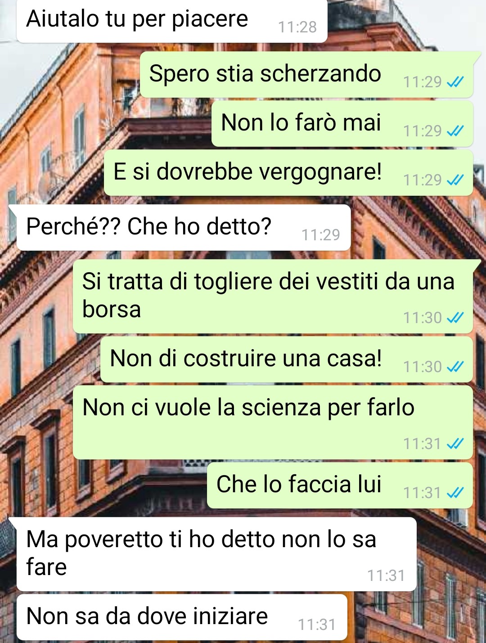Tap the blue ticks on "Non lo farò mai"
The height and width of the screenshot is (643, 486).
455,131
